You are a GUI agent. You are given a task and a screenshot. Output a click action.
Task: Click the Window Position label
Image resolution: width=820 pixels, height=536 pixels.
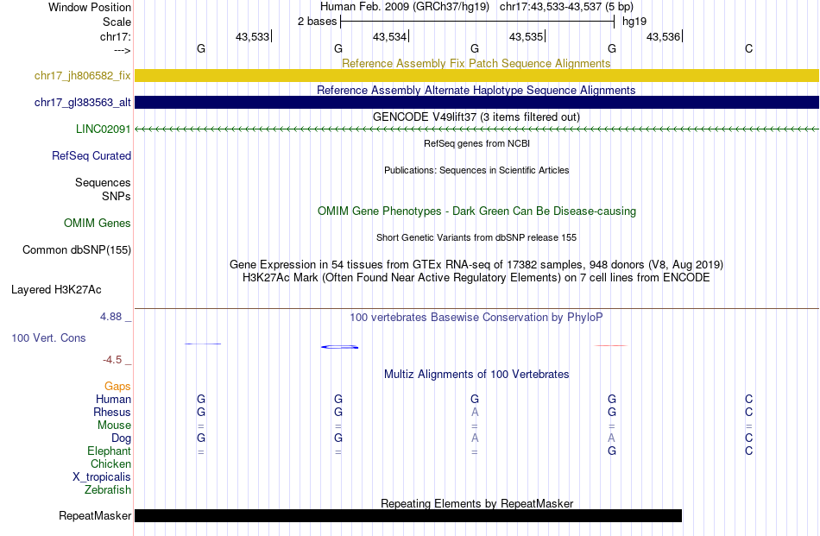90,7
